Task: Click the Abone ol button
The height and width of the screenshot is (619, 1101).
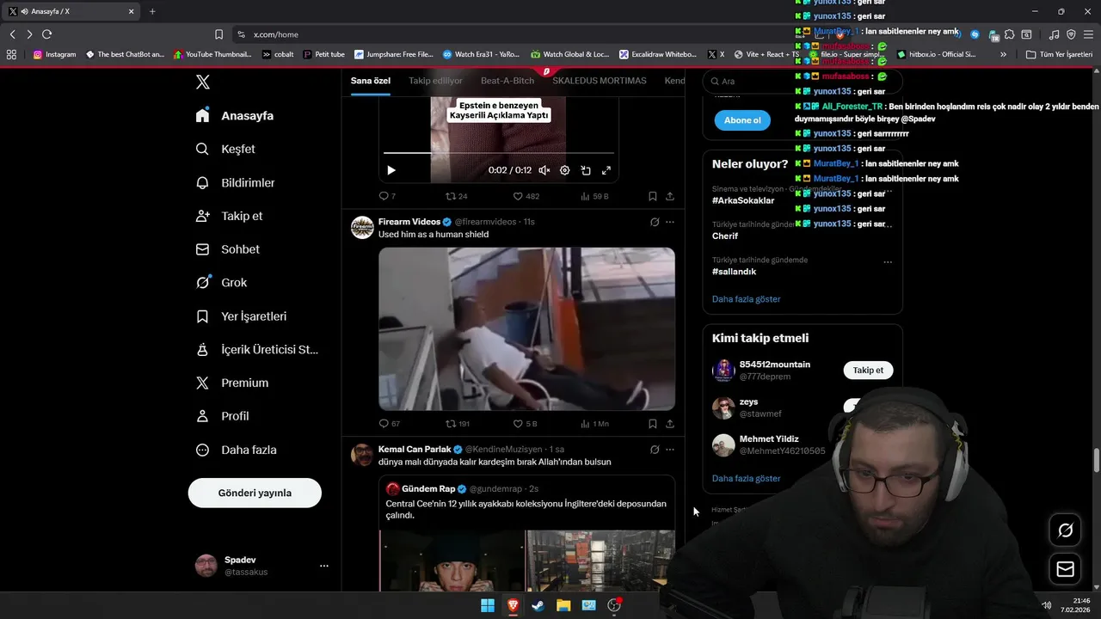Action: click(742, 120)
